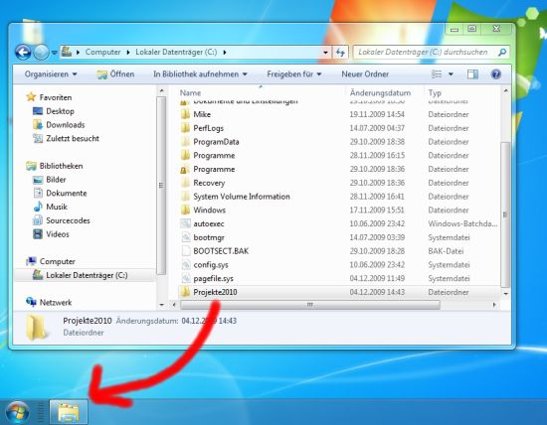Toggle the preview pane icon
The image size is (547, 425).
[x=472, y=74]
